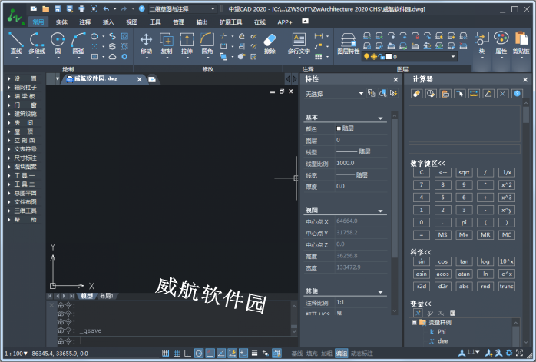Collapse the 其他 section in Properties

tap(380, 292)
